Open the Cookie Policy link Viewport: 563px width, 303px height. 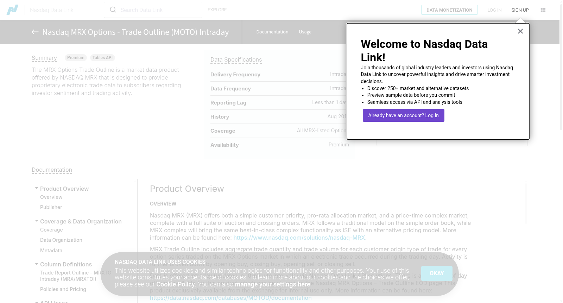pyautogui.click(x=176, y=284)
